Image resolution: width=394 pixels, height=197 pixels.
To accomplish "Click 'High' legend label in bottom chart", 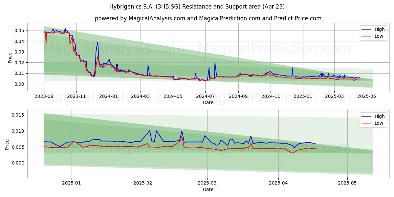I will pyautogui.click(x=380, y=116).
